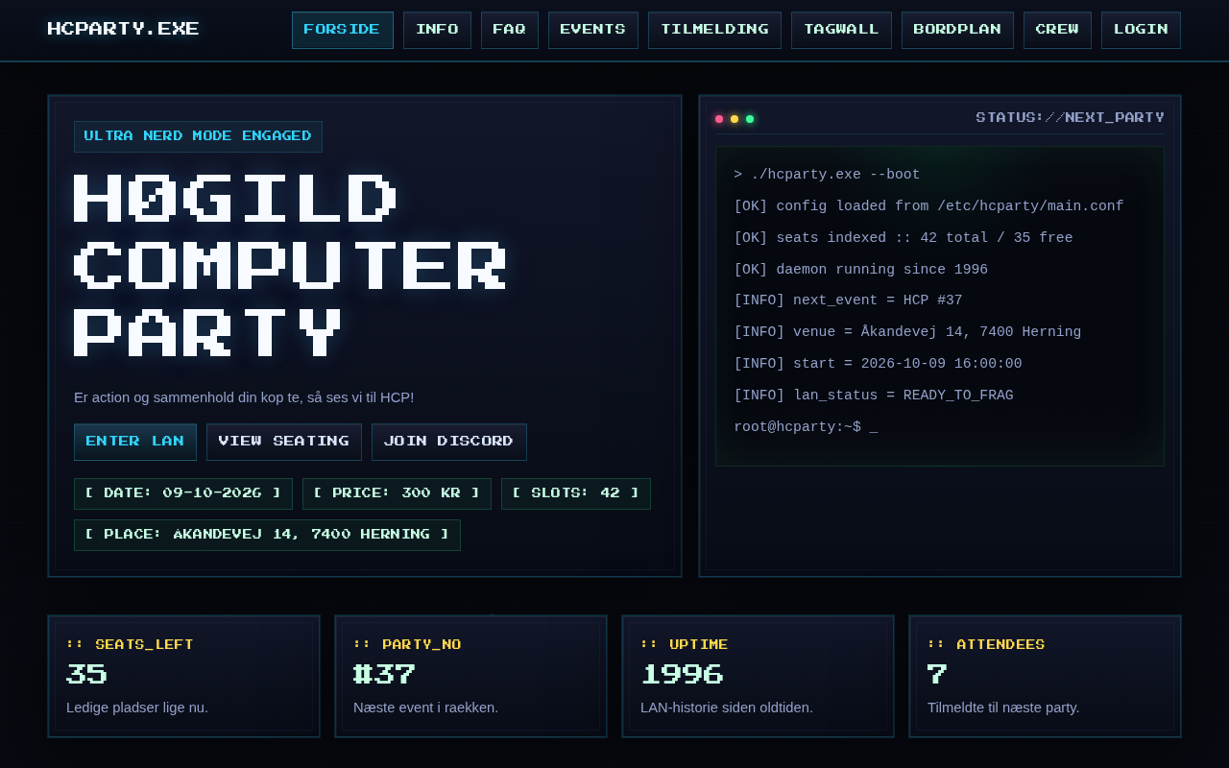Click the tagline about action og sammenhold
Image resolution: width=1229 pixels, height=768 pixels.
pyautogui.click(x=244, y=397)
